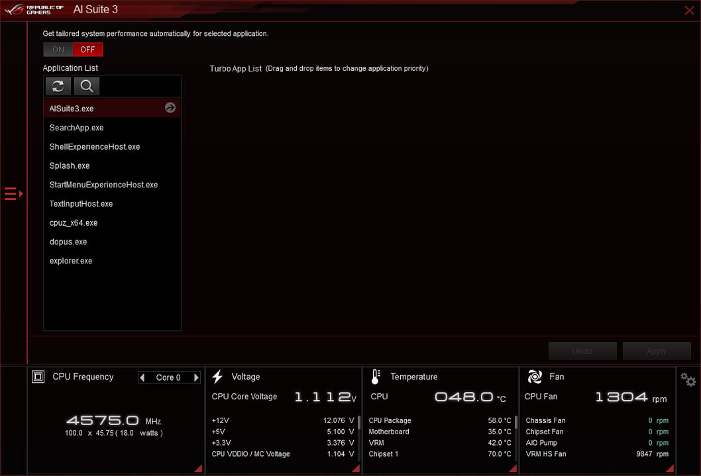This screenshot has width=701, height=476.
Task: Click the +12V voltage row
Action: coord(283,420)
